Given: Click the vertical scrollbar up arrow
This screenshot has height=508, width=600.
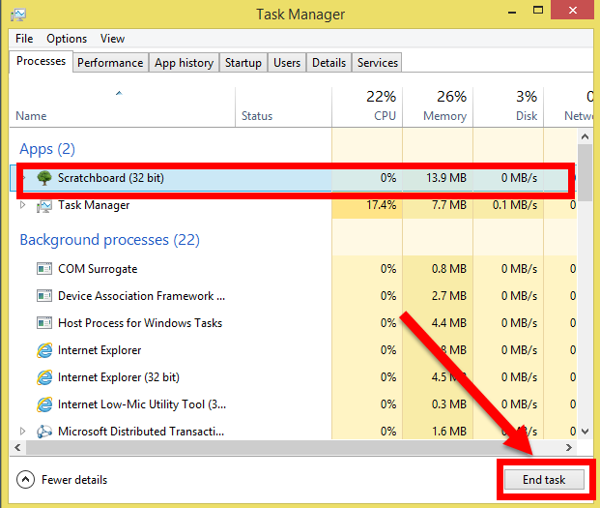Looking at the screenshot, I should tap(585, 136).
